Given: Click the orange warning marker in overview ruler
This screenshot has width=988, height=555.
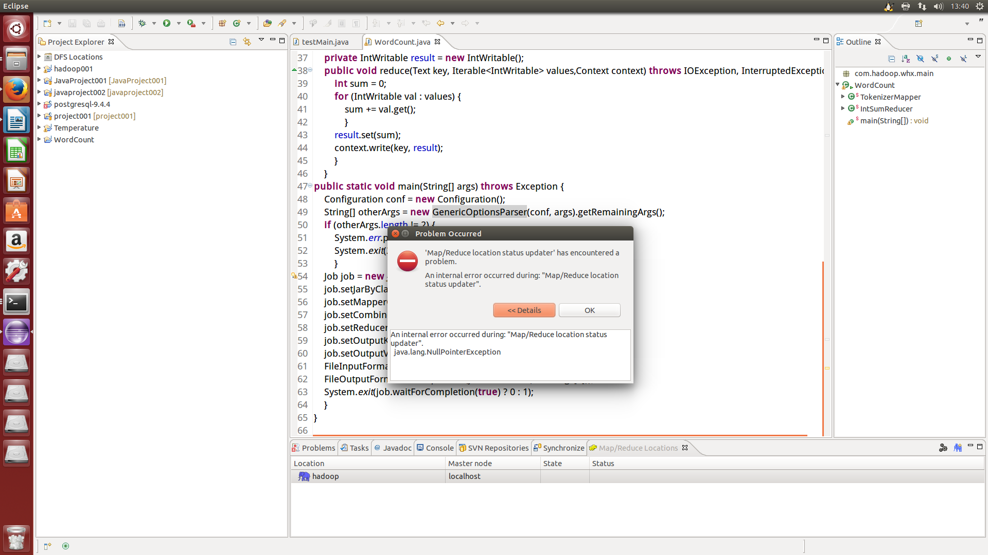Looking at the screenshot, I should tap(827, 368).
